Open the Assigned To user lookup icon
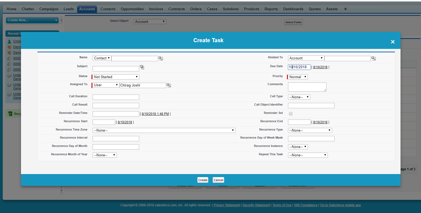421x213 pixels. coord(169,85)
